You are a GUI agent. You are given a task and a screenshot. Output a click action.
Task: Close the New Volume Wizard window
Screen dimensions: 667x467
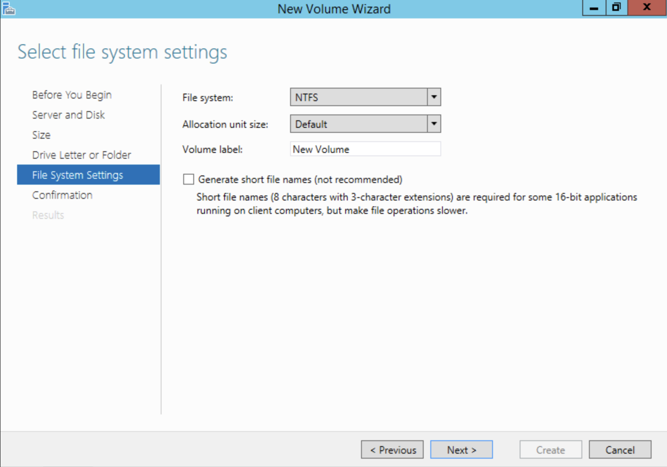pyautogui.click(x=647, y=8)
